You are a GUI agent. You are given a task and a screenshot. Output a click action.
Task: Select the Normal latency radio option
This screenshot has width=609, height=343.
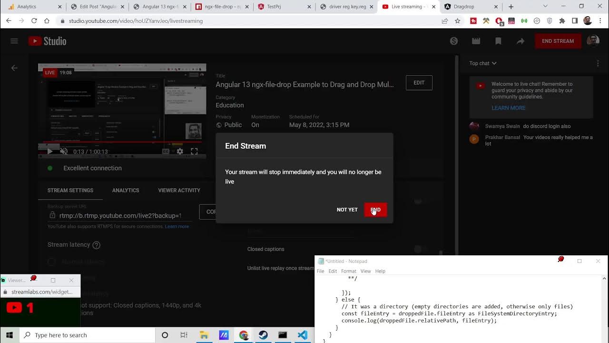point(52,262)
